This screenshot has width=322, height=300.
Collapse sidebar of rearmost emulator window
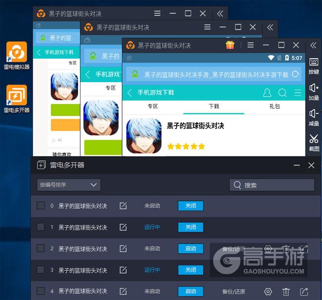coord(220,14)
